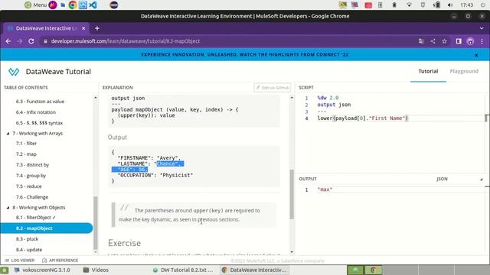Open the Chrome profile avatar

[x=470, y=41]
